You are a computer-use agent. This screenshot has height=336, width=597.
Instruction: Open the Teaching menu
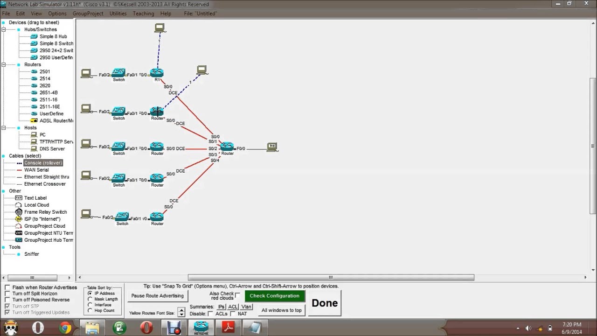(x=143, y=14)
